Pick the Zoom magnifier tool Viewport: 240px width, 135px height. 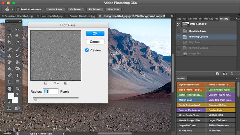[18, 89]
